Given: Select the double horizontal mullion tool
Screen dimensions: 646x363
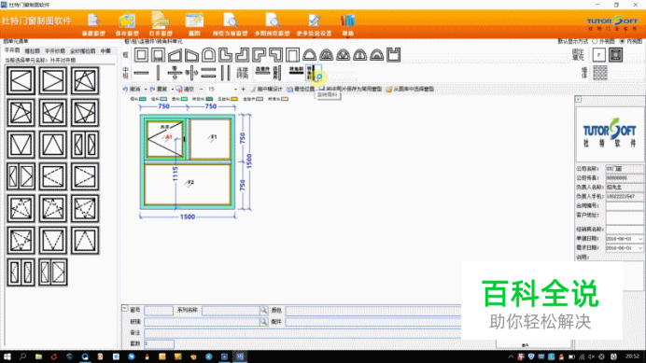Looking at the screenshot, I should (x=208, y=73).
